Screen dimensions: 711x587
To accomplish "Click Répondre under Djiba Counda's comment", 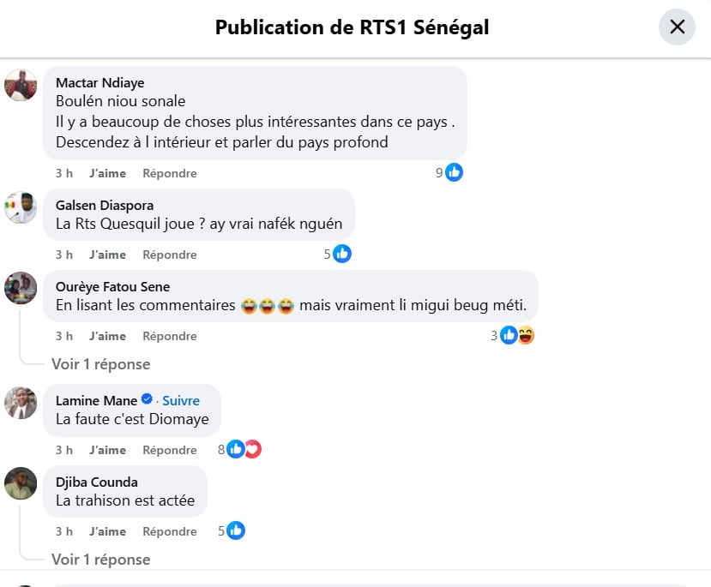I will point(170,531).
